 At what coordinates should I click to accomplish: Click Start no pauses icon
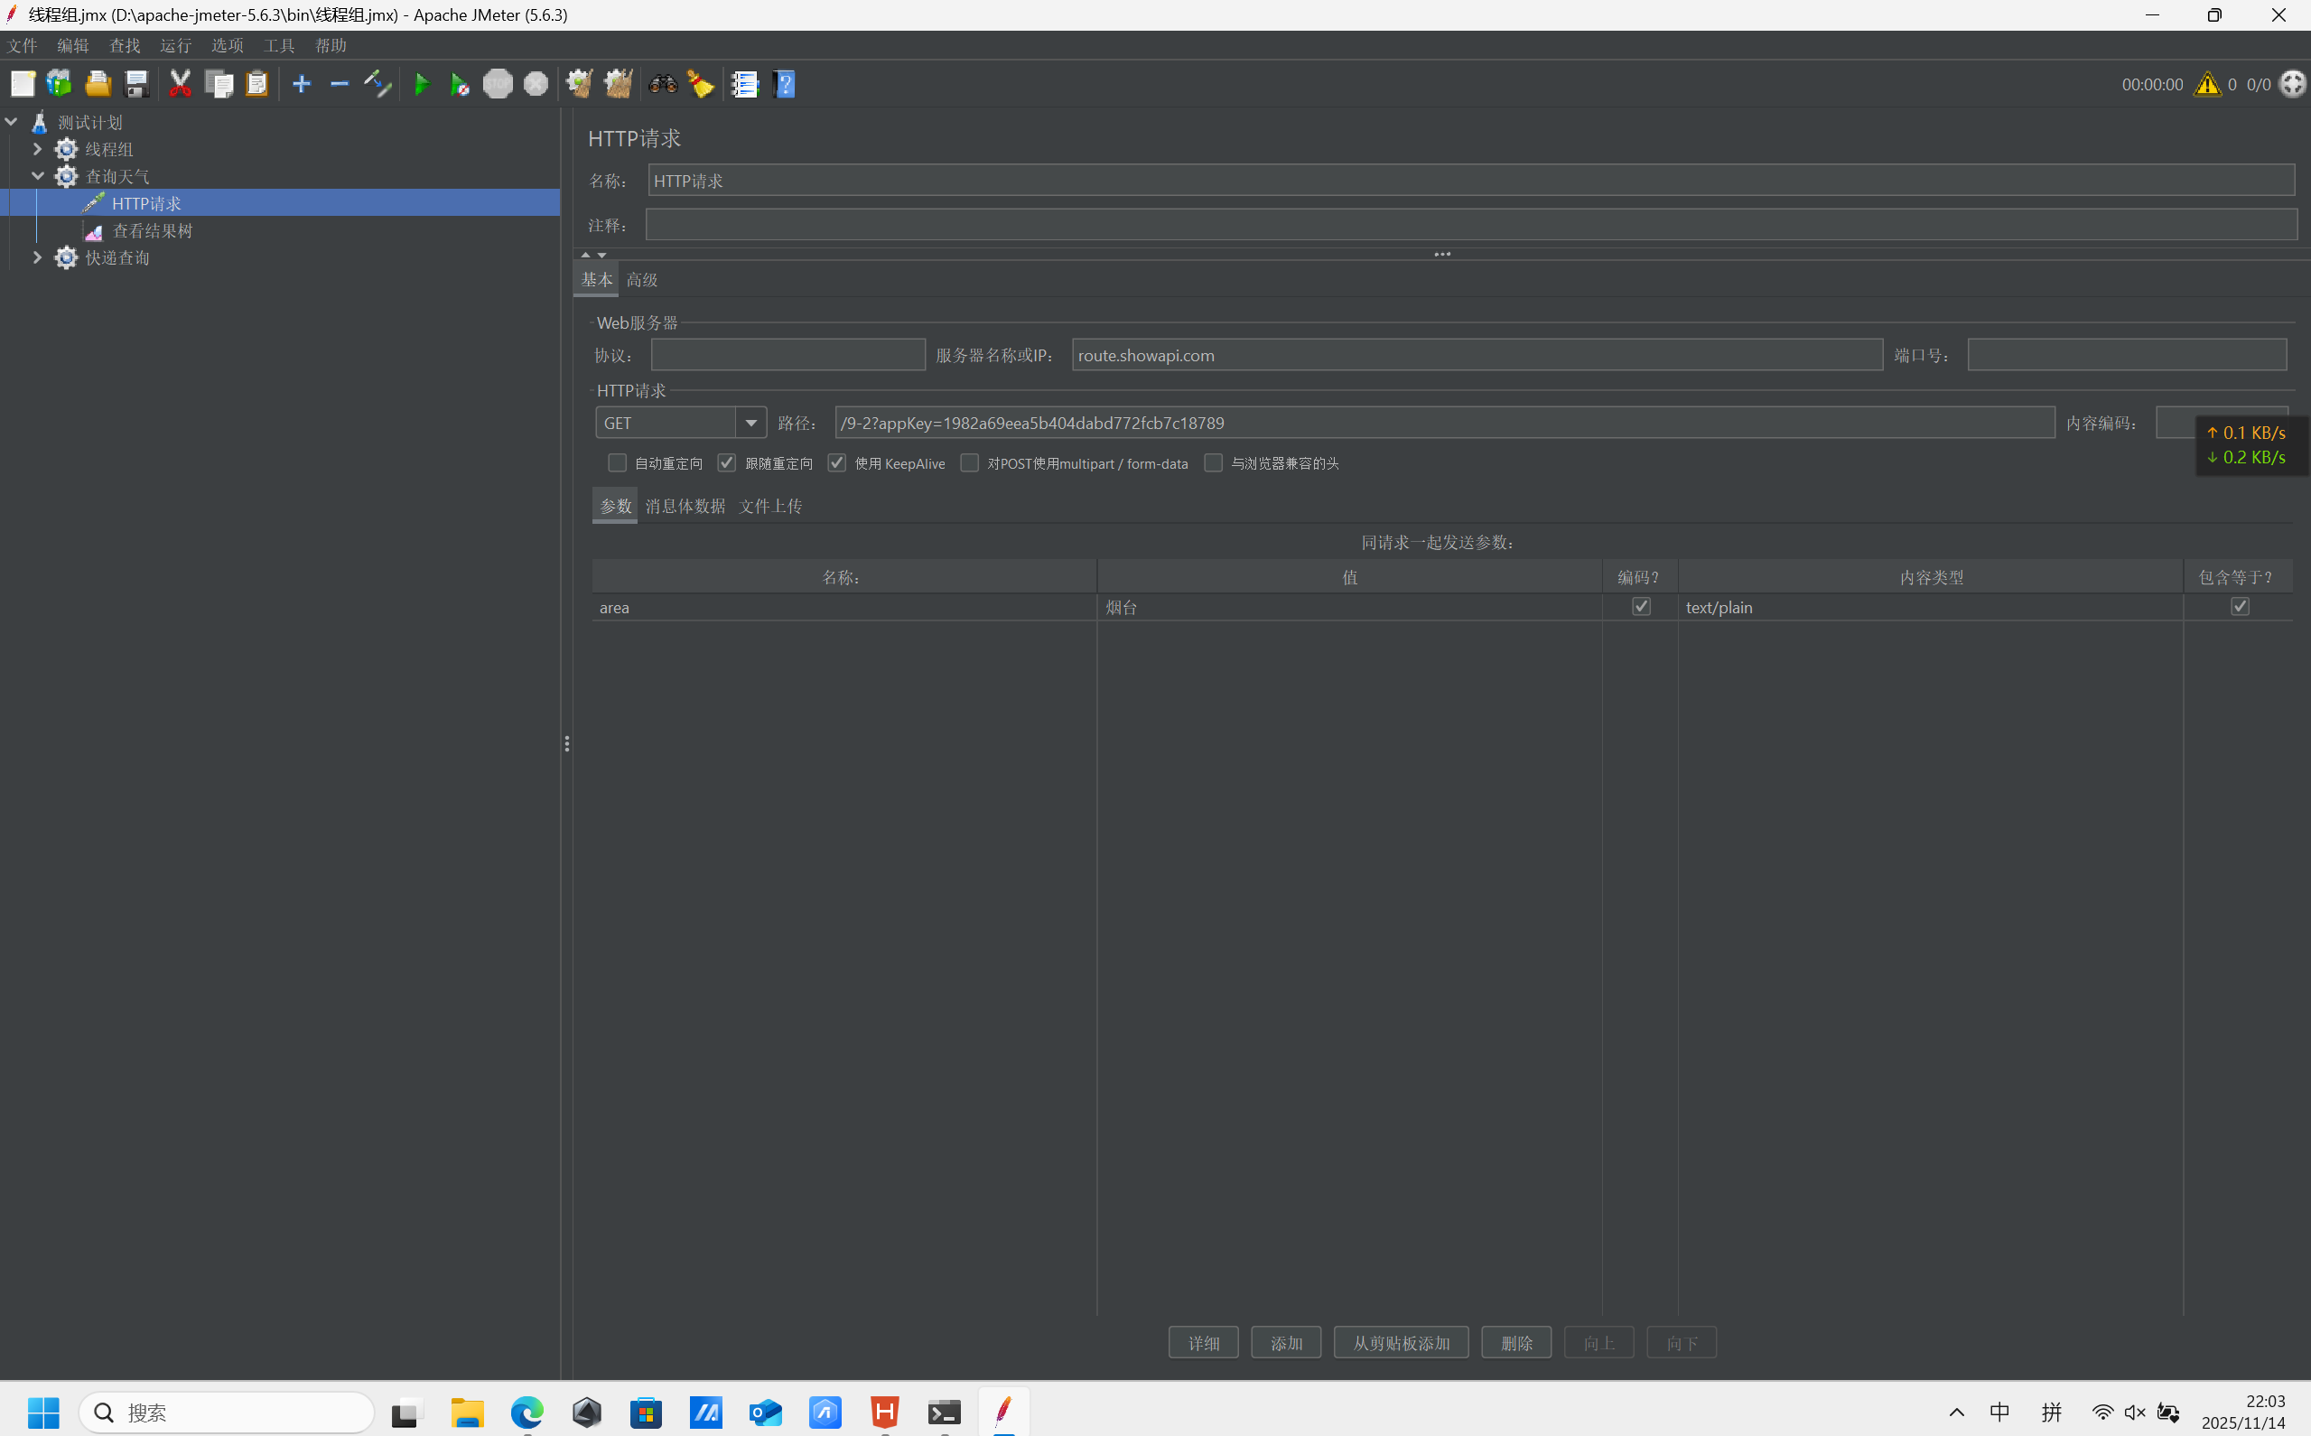pyautogui.click(x=460, y=85)
